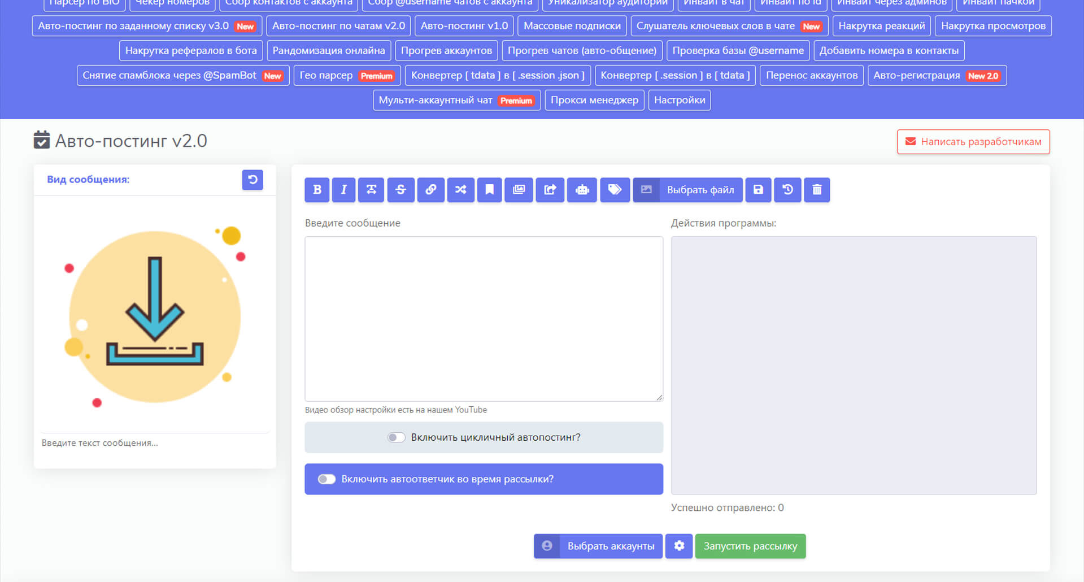Open Прокси менеджер section
1084x582 pixels.
pos(594,100)
